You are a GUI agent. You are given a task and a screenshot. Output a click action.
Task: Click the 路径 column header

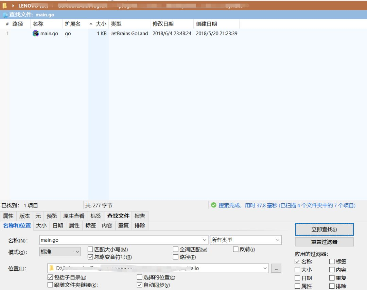pos(20,24)
